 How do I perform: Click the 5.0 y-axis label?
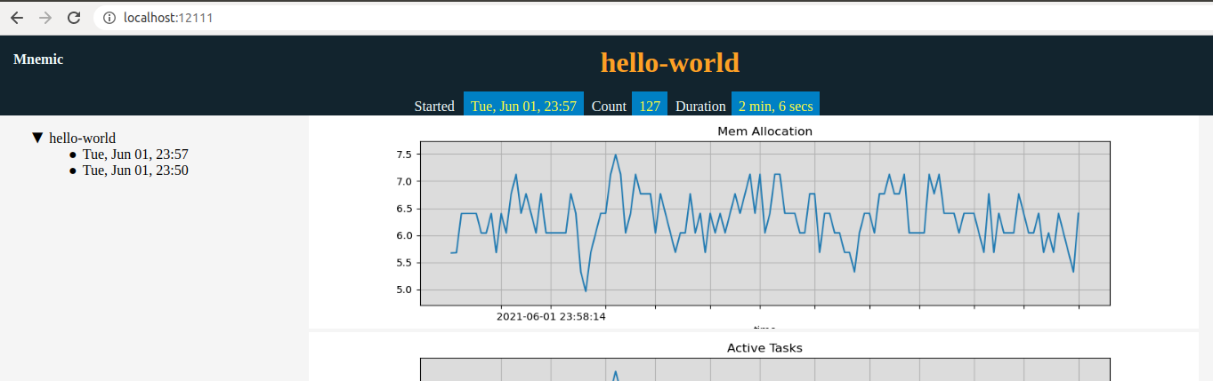[403, 290]
